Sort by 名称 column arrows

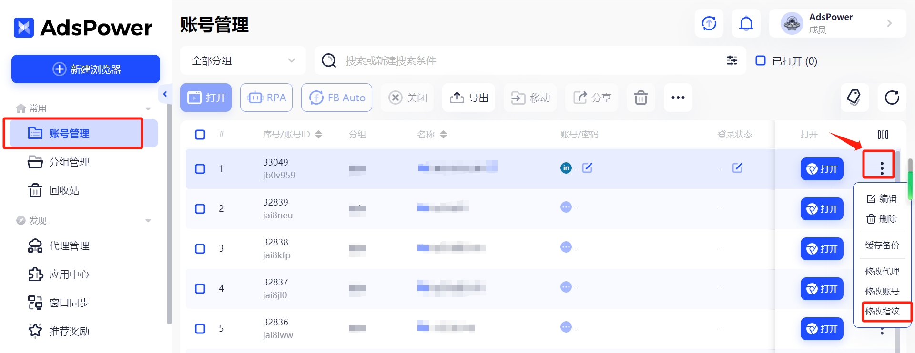tap(444, 135)
